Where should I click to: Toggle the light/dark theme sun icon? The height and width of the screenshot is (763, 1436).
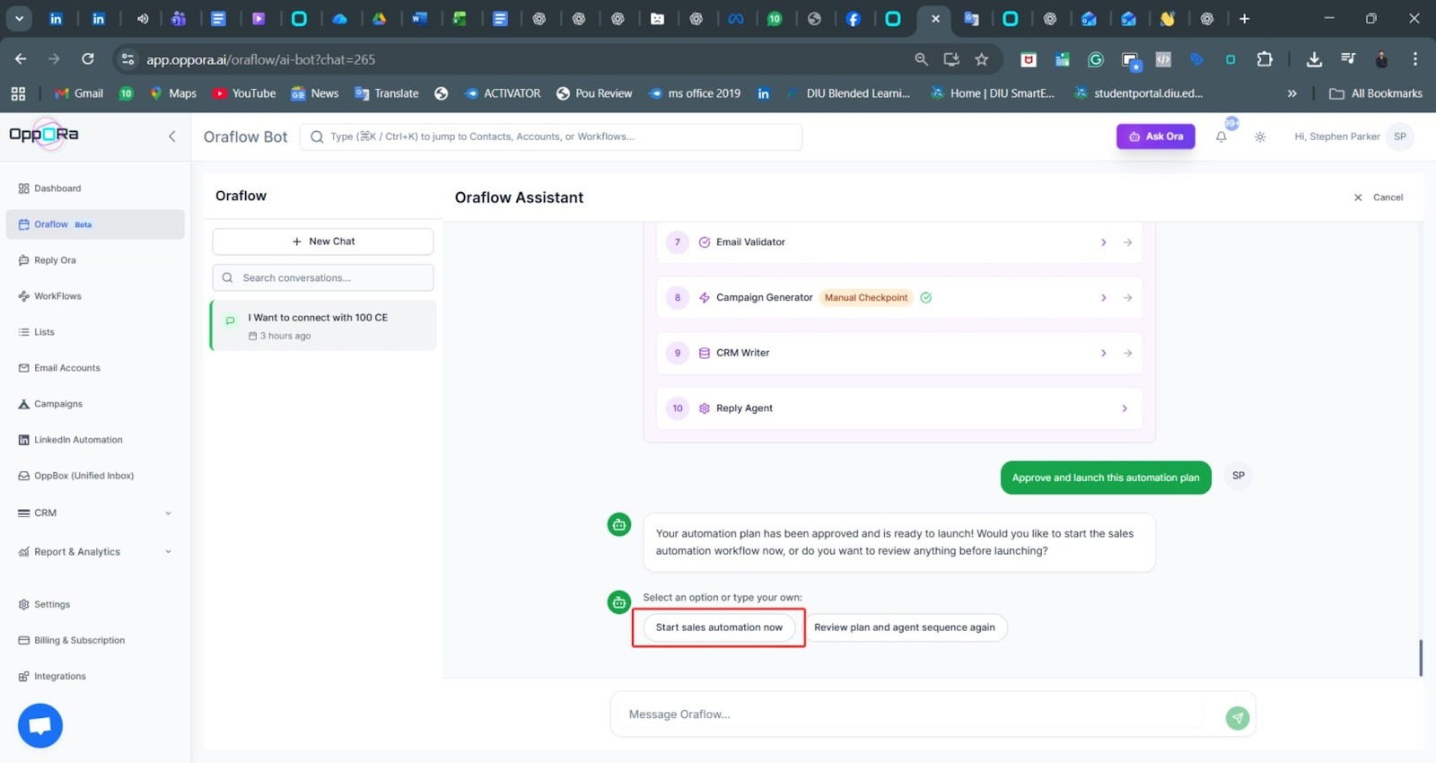[1260, 137]
